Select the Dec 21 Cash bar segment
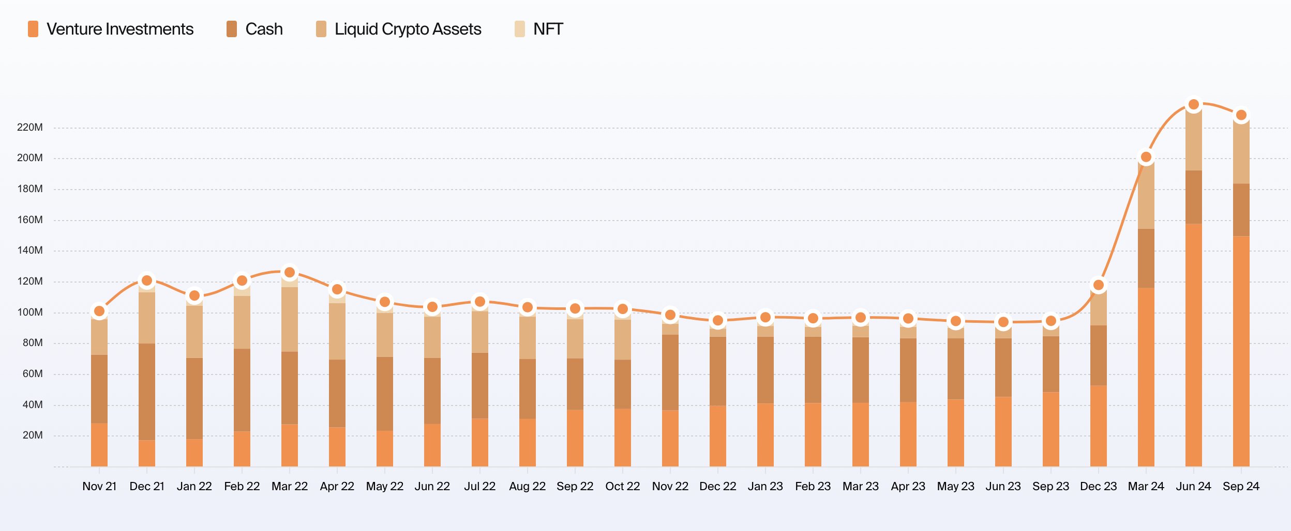 (x=147, y=392)
